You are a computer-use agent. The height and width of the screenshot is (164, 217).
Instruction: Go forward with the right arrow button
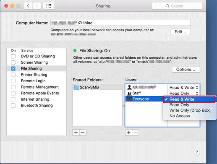(x=37, y=6)
